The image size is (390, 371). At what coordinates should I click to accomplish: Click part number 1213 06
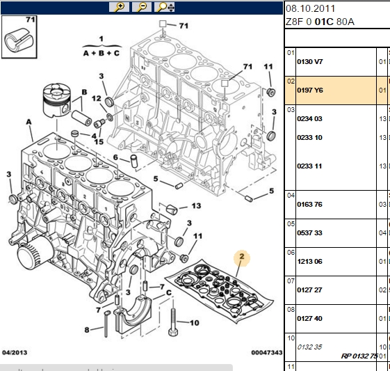coord(309,262)
